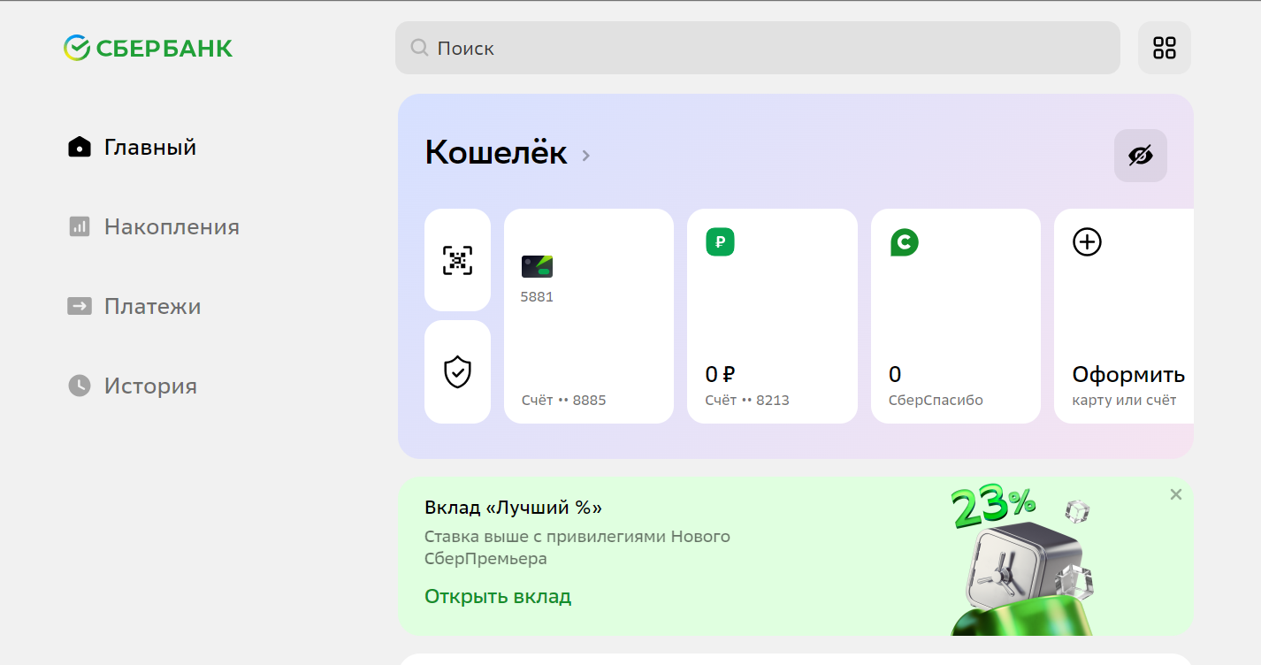Screen dimensions: 1261x665
Task: Click Ставка выше с привилегиями description
Action: 577,547
